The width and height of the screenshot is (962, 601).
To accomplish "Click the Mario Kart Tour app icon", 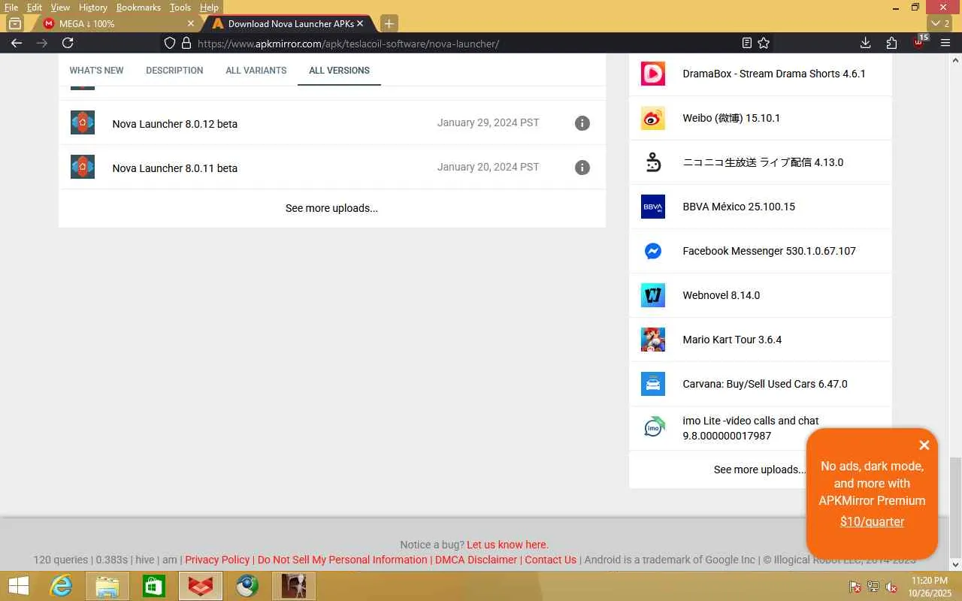I will pos(653,340).
